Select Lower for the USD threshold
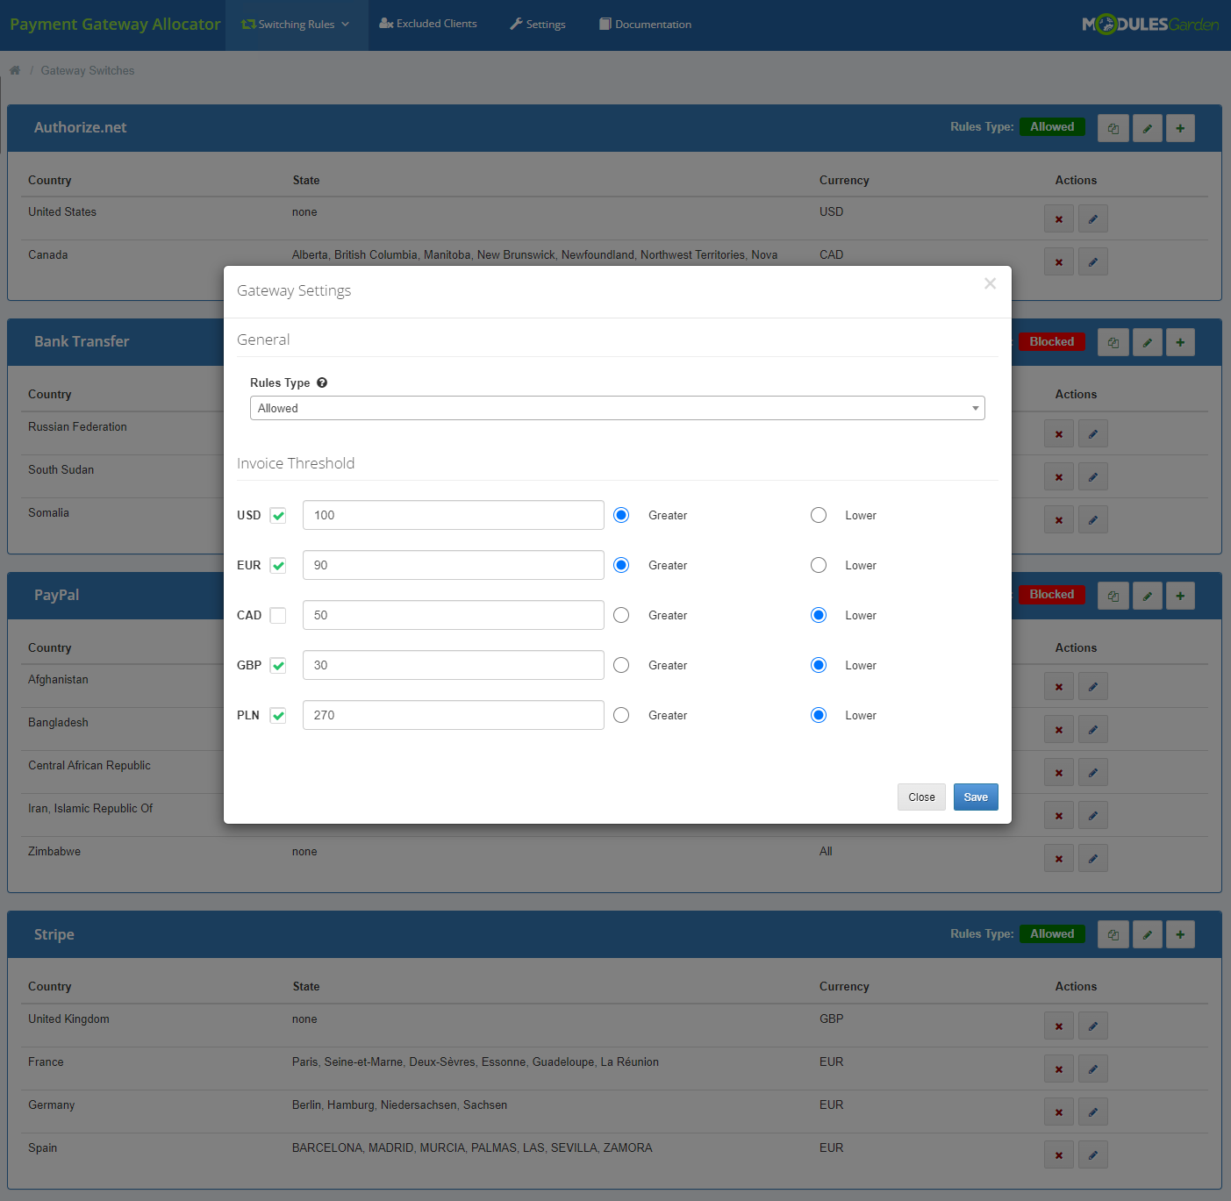This screenshot has height=1201, width=1231. click(818, 515)
